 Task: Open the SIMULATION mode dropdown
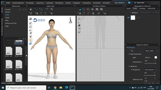click(x=148, y=3)
